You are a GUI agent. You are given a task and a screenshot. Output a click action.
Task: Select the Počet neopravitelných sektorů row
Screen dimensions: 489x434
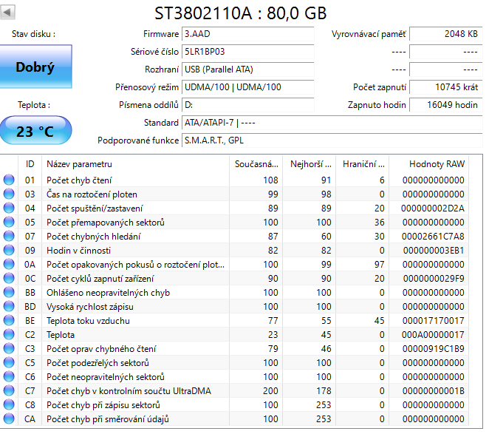234,377
